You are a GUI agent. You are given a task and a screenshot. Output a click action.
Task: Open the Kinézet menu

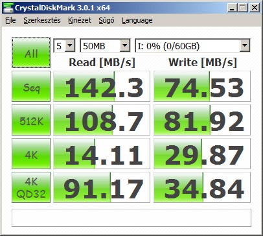tap(80, 20)
